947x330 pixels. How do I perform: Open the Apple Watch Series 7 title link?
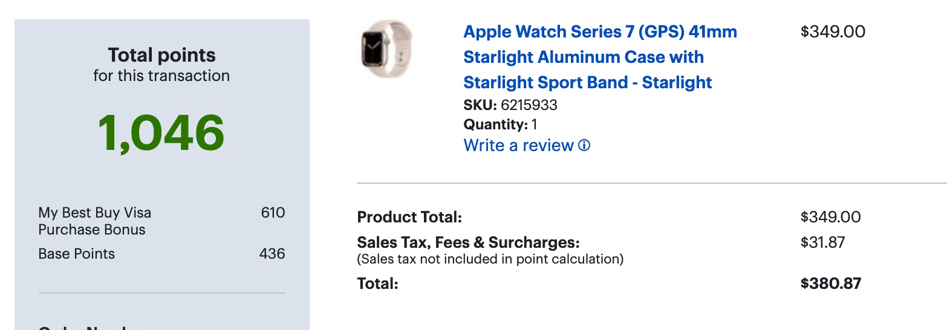(600, 57)
